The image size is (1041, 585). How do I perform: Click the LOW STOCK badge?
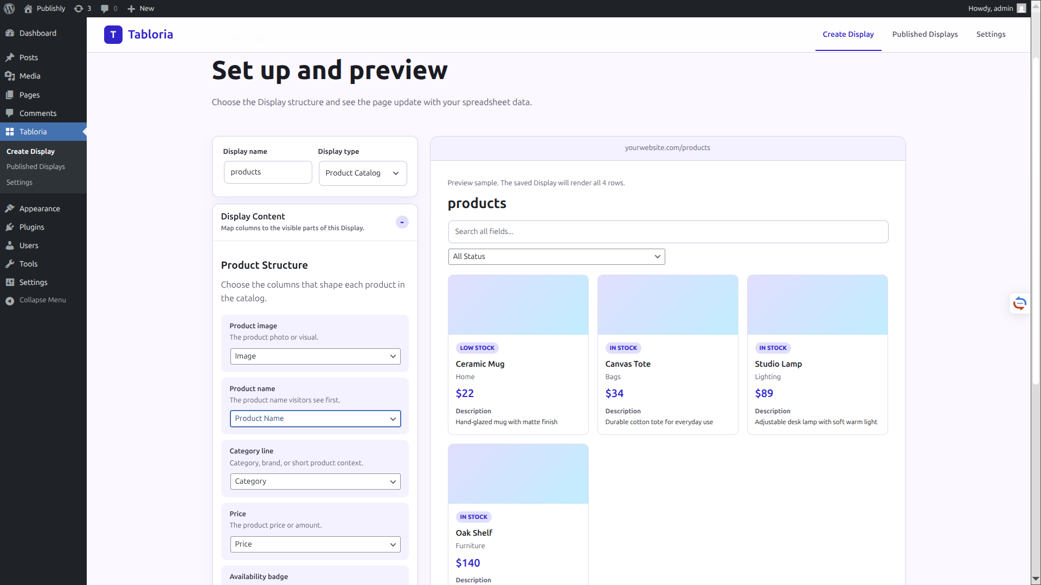click(x=477, y=348)
